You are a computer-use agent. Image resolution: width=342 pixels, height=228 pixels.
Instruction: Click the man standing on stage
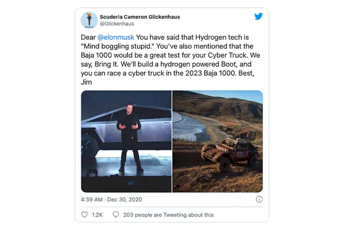(x=129, y=137)
